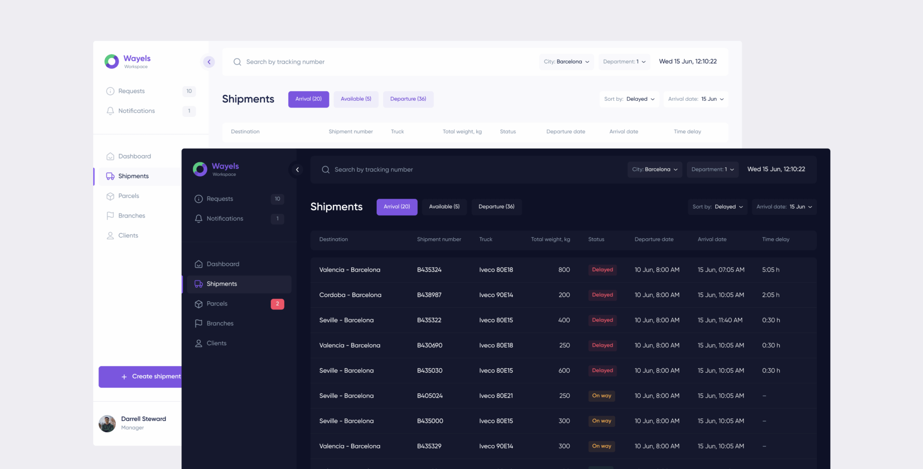Click the search by tracking number field
The image size is (923, 469).
click(374, 169)
